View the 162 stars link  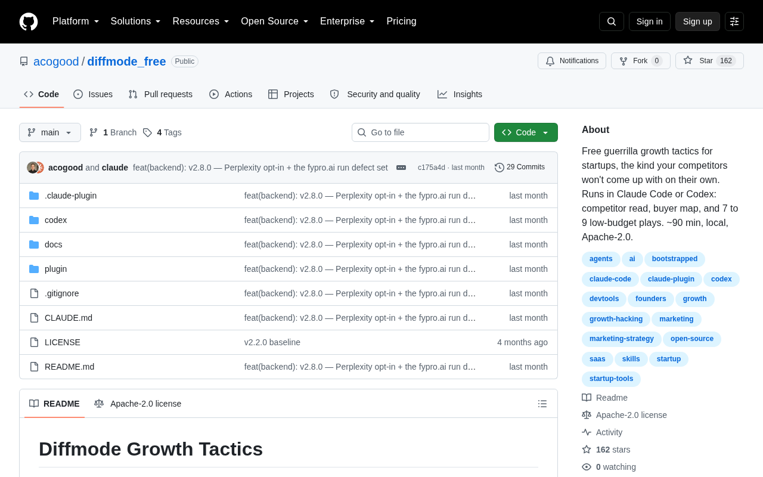tap(606, 450)
